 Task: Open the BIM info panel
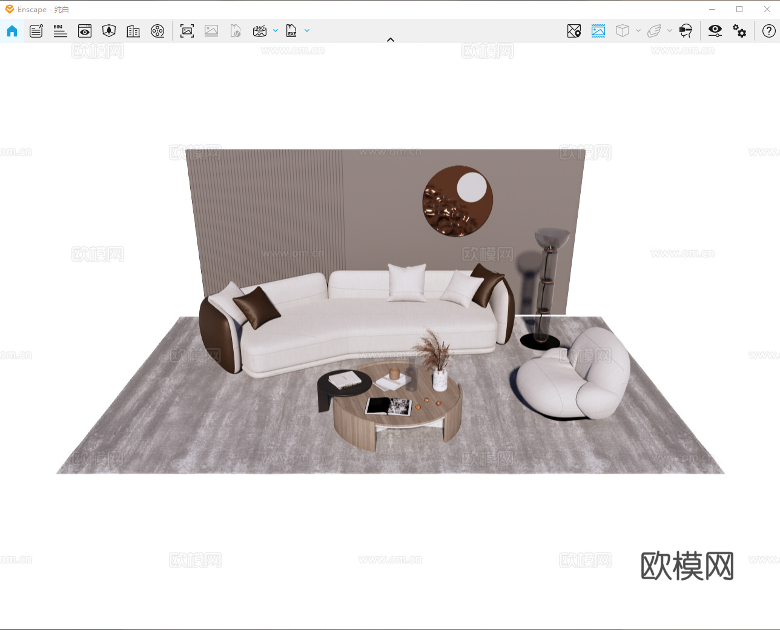[x=60, y=31]
